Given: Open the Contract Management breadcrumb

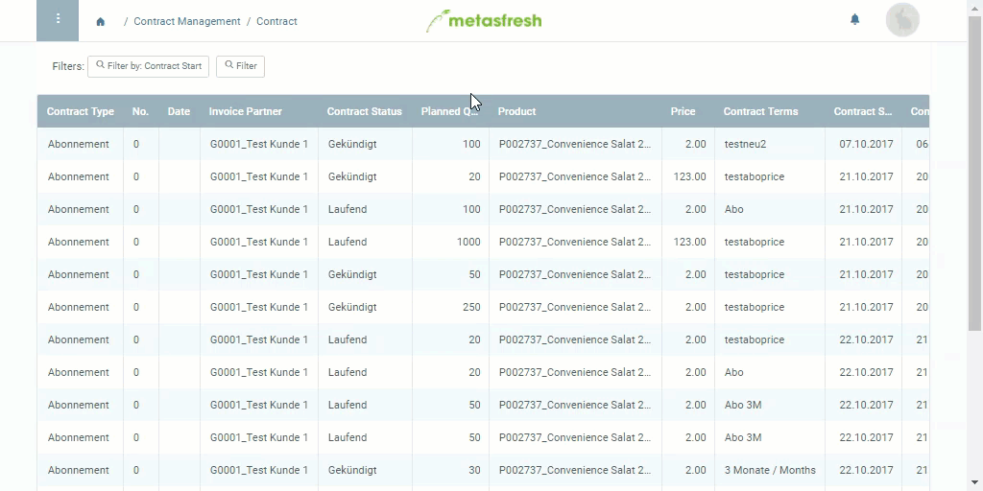Looking at the screenshot, I should tap(187, 21).
